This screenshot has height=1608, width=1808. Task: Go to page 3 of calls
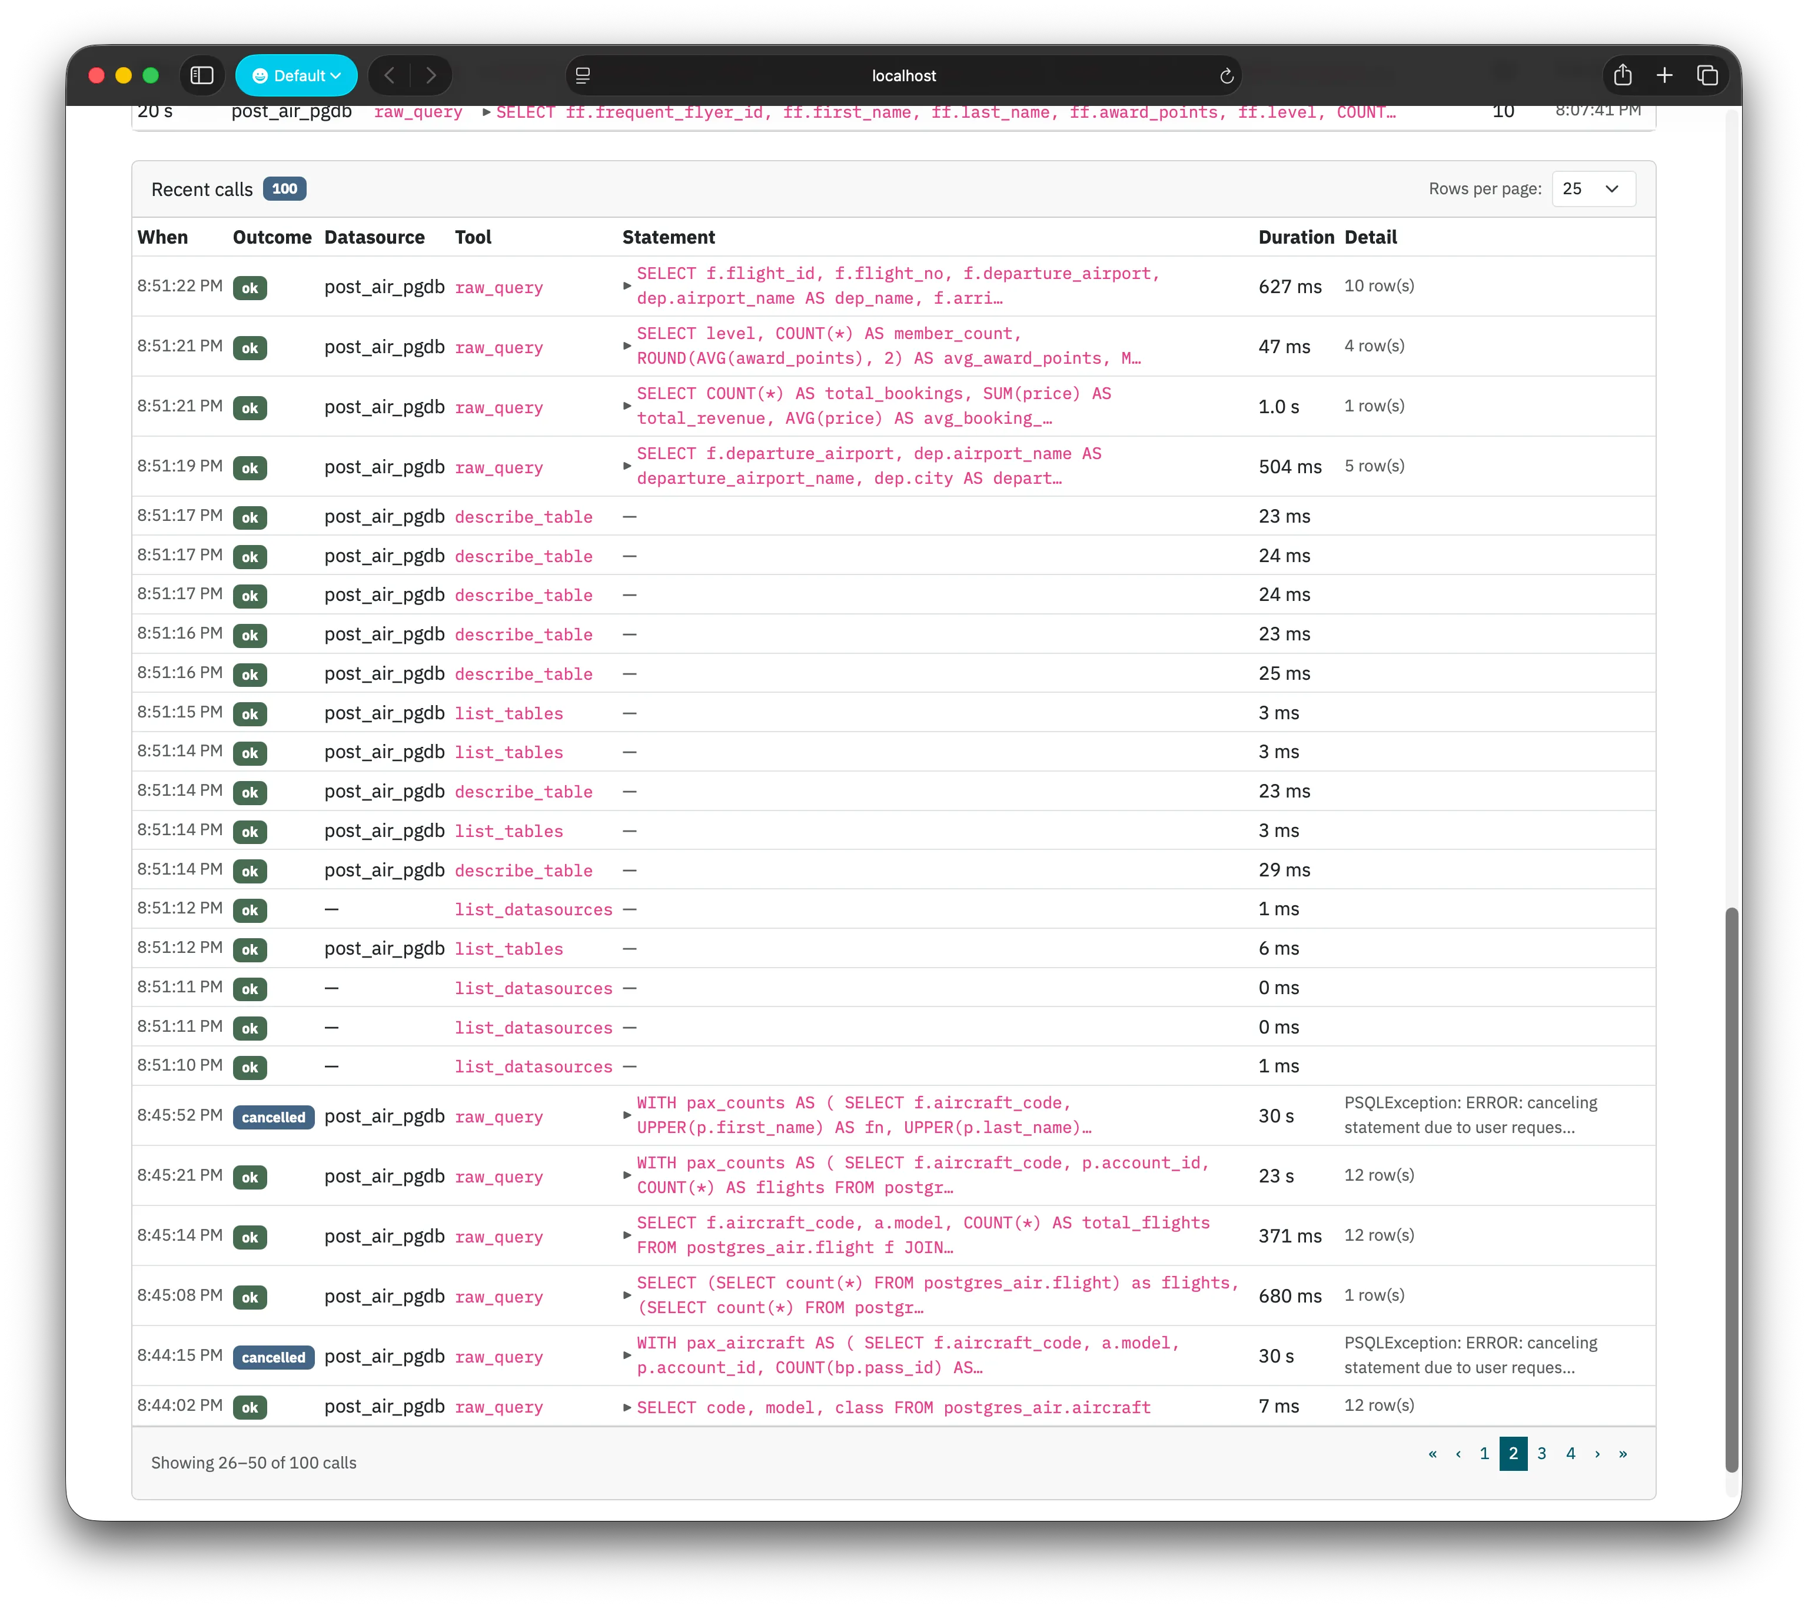pyautogui.click(x=1542, y=1453)
